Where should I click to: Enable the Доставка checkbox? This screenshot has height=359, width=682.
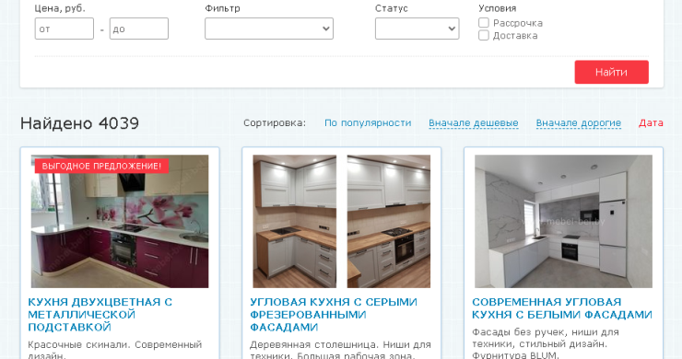pos(484,35)
